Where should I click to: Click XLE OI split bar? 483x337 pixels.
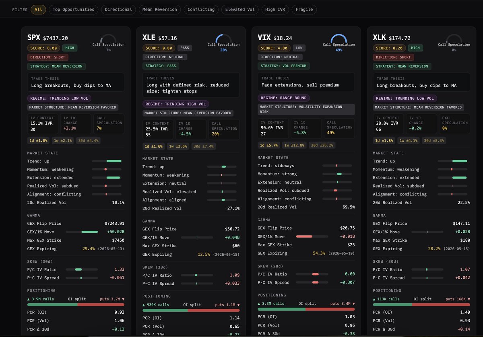191,310
